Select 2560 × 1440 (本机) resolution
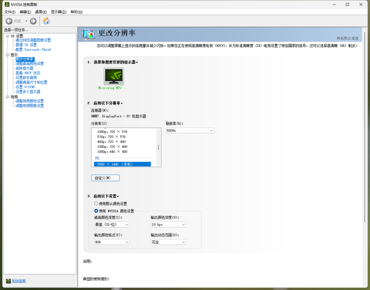The width and height of the screenshot is (370, 290). (x=122, y=164)
